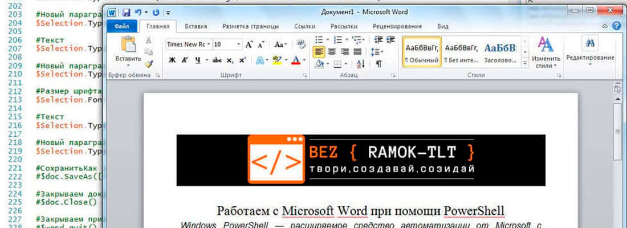
Task: Toggle subscript formatting
Action: click(230, 60)
